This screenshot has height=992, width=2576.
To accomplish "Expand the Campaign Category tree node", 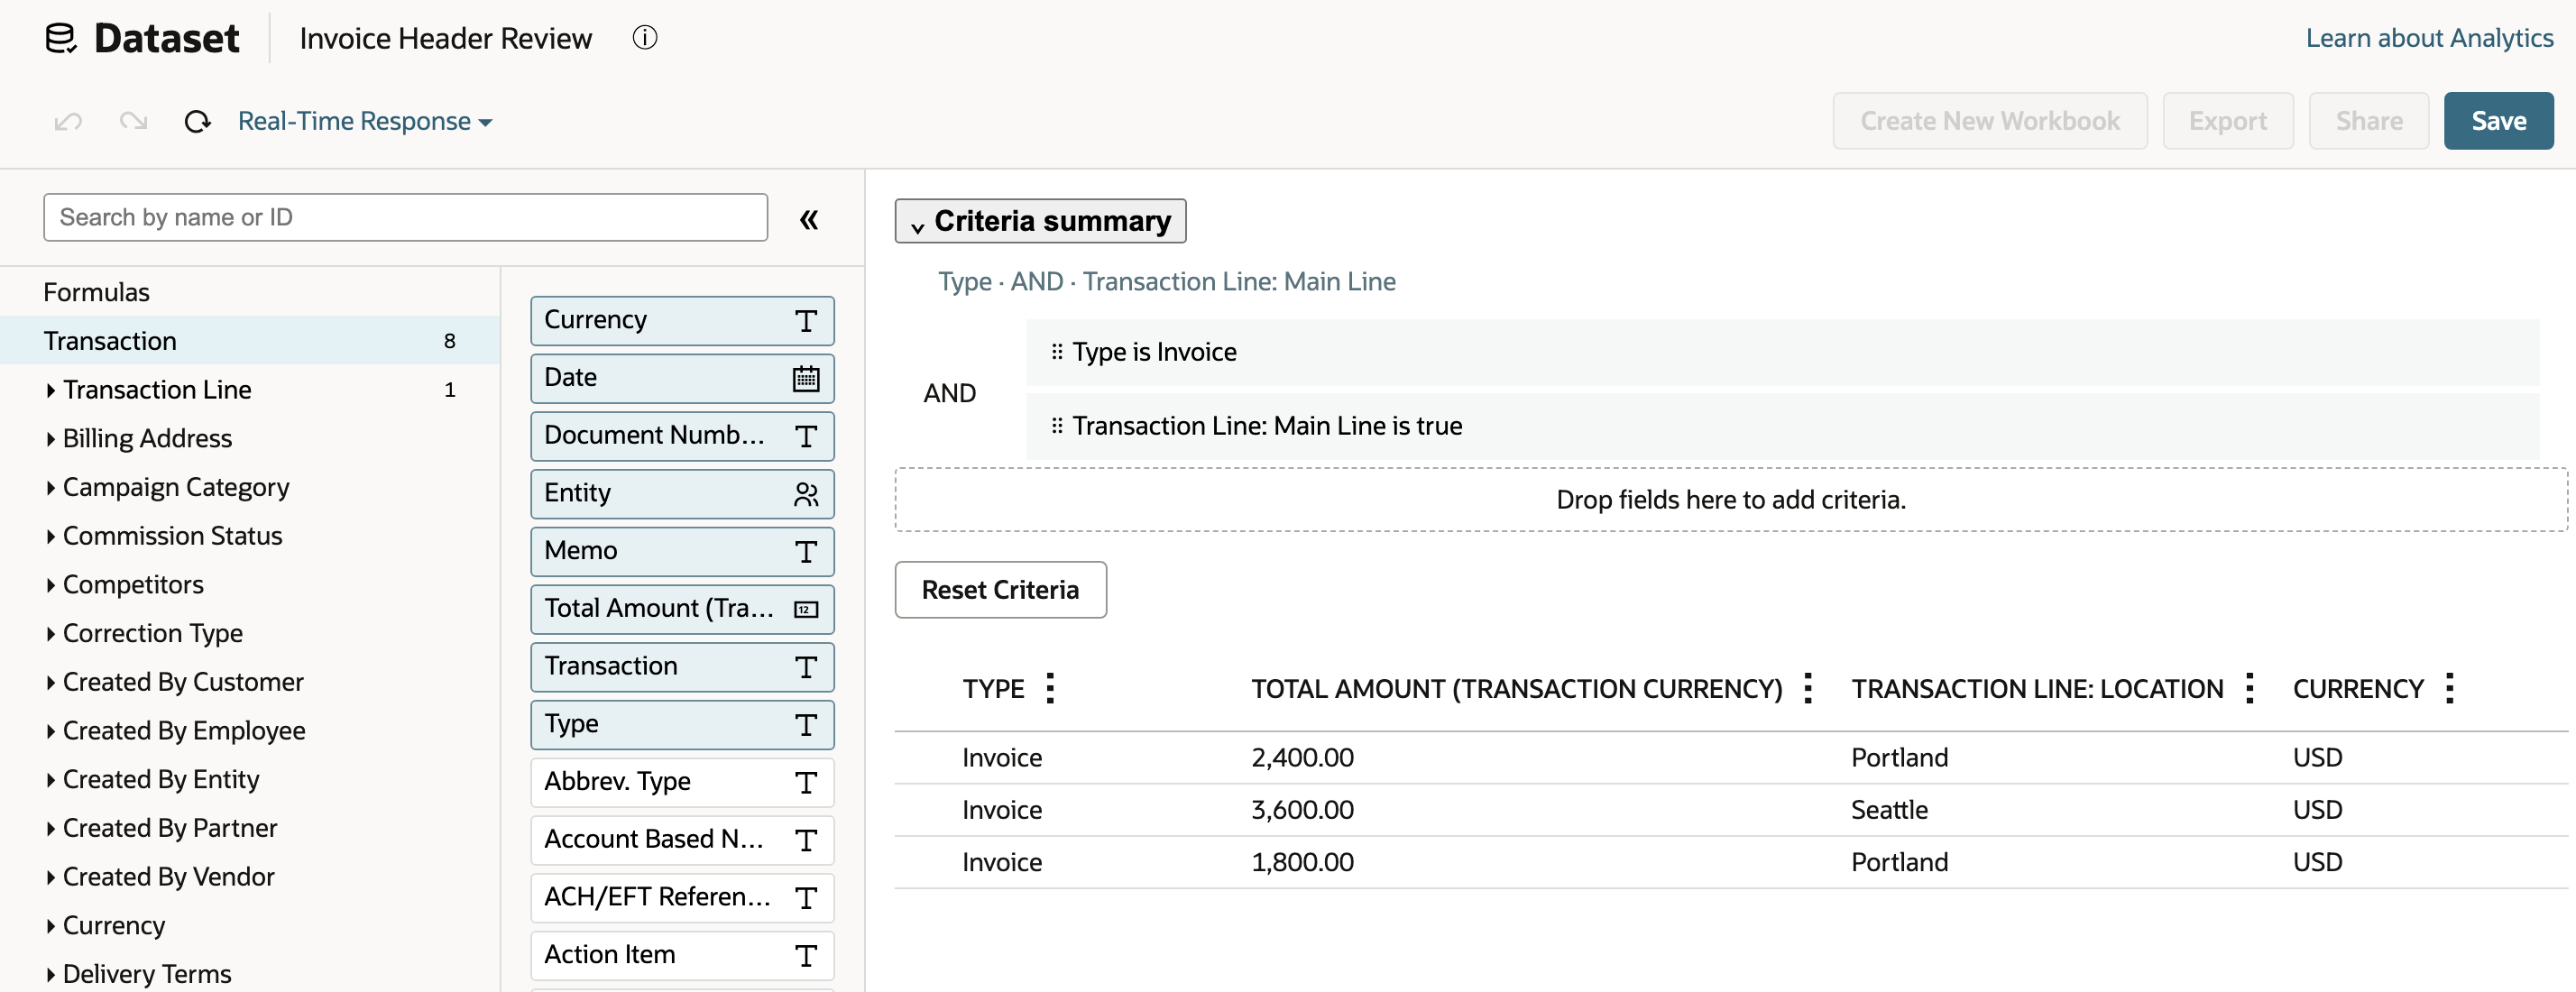I will pos(50,488).
